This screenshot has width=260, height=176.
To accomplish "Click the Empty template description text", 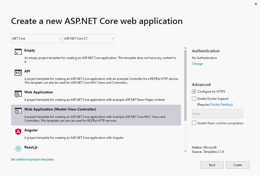I will [100, 60].
